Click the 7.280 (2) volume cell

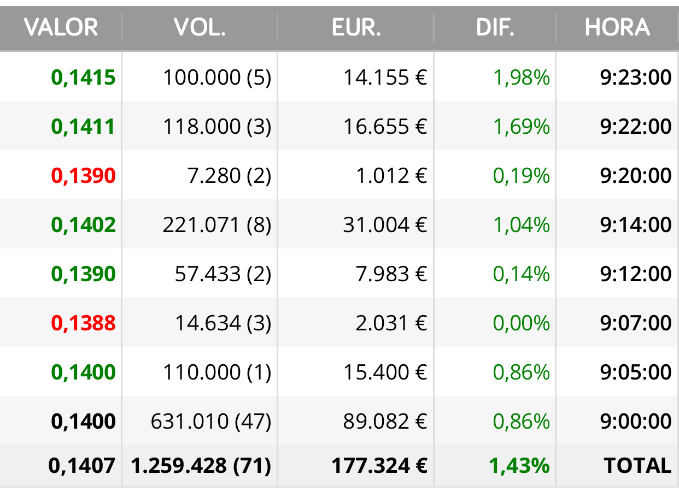pyautogui.click(x=229, y=176)
